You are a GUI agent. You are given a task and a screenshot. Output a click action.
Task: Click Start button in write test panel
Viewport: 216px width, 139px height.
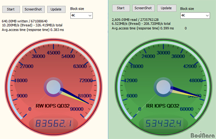pos(11,9)
